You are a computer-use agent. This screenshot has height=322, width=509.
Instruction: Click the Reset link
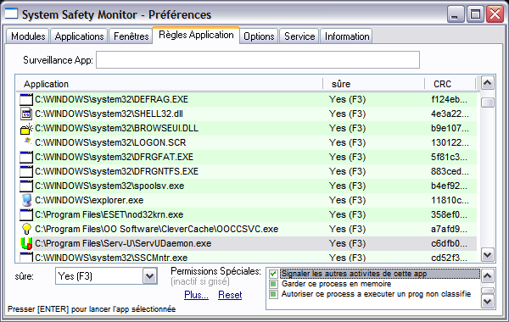pyautogui.click(x=230, y=295)
